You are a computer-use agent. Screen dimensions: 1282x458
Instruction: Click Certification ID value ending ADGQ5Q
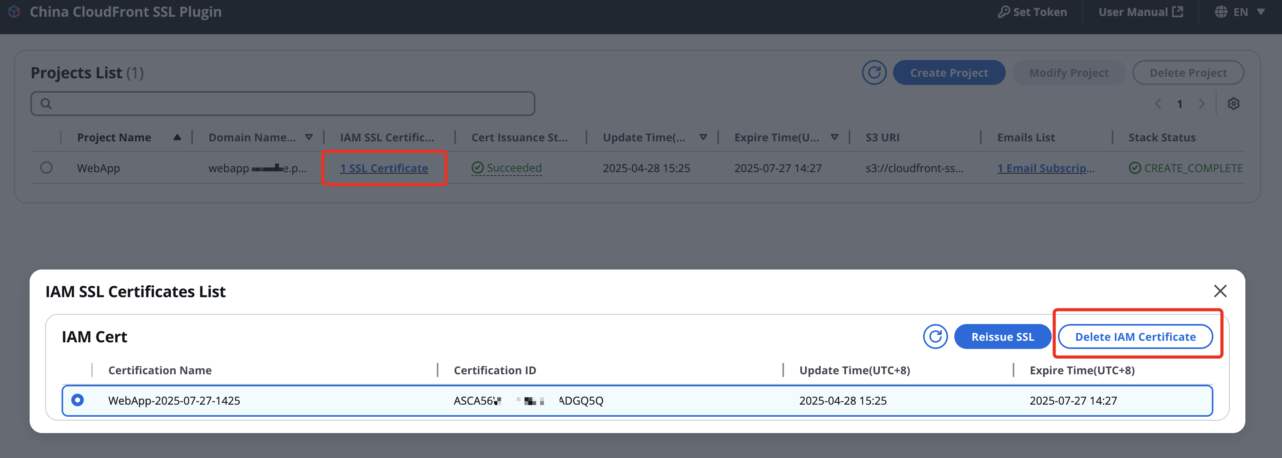pyautogui.click(x=528, y=400)
